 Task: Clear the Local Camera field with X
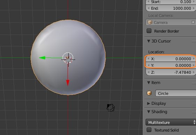pyautogui.click(x=193, y=22)
